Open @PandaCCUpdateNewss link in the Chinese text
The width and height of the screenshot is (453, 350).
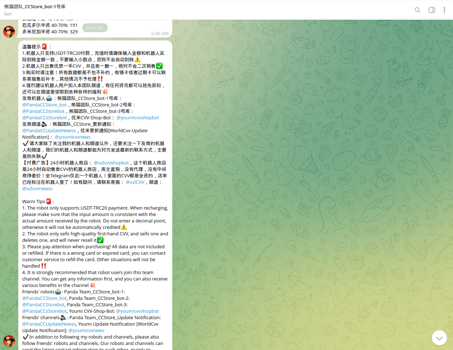click(49, 130)
